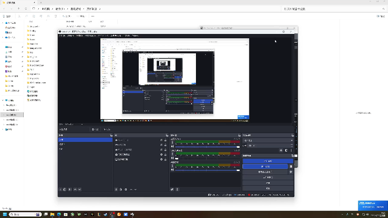This screenshot has height=218, width=388.
Task: Open Explorer's three-dot See more menu
Action: coord(93,16)
